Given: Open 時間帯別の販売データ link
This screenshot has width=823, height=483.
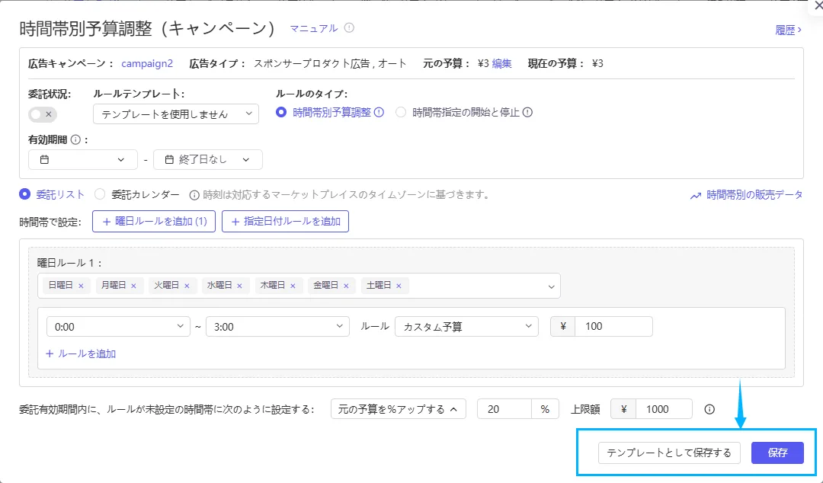Looking at the screenshot, I should coord(754,195).
